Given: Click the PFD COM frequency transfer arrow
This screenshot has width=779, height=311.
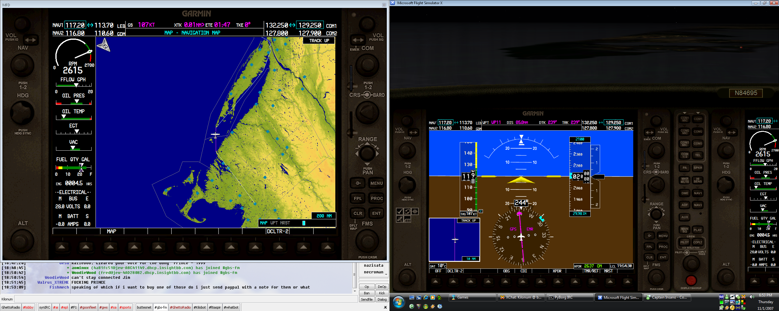Looking at the screenshot, I should point(650,132).
